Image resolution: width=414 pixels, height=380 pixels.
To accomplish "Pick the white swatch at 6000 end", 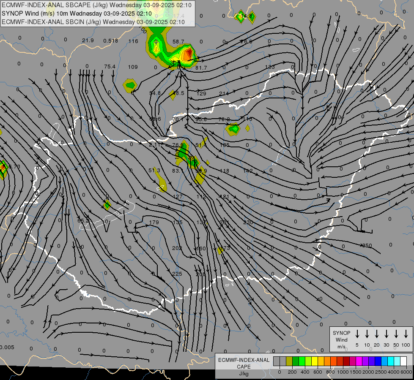I will point(403,361).
